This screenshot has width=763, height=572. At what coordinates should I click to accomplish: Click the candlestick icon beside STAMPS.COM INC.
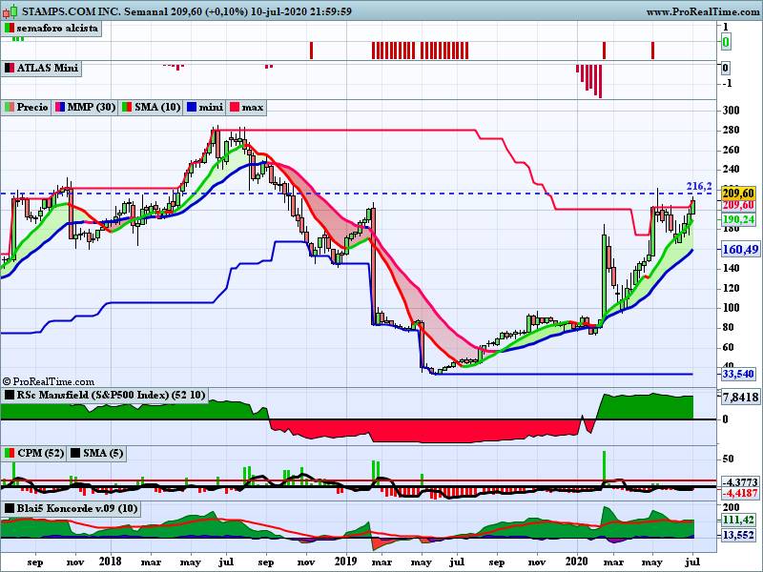point(10,10)
